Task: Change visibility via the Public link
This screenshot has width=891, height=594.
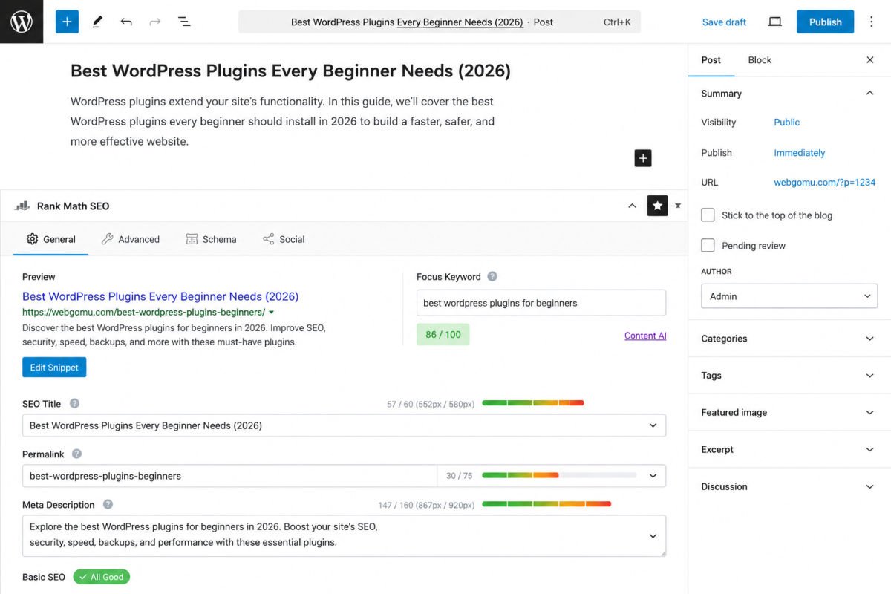Action: [786, 123]
